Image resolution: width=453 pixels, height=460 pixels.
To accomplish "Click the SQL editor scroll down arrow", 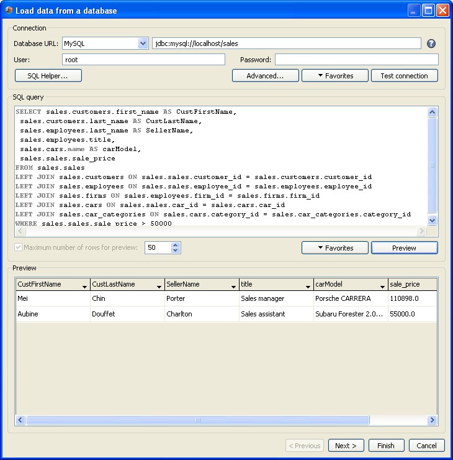I will 432,220.
